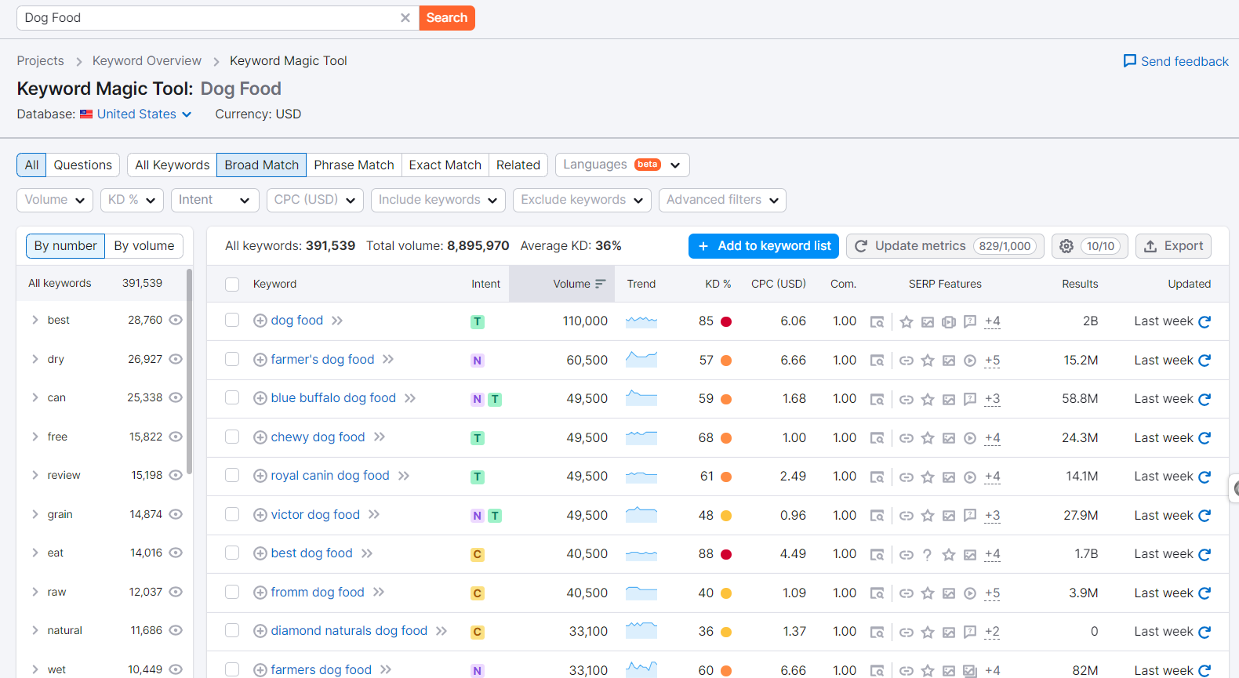The image size is (1239, 678).
Task: Select Phrase Match tab
Action: (x=354, y=165)
